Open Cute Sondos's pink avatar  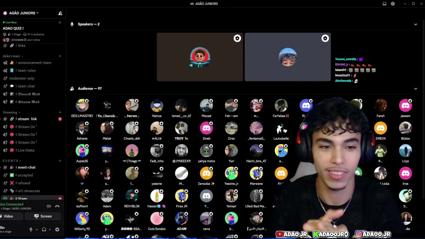point(157,218)
